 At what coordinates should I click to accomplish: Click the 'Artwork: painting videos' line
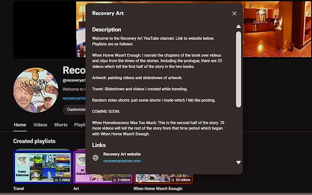[137, 78]
